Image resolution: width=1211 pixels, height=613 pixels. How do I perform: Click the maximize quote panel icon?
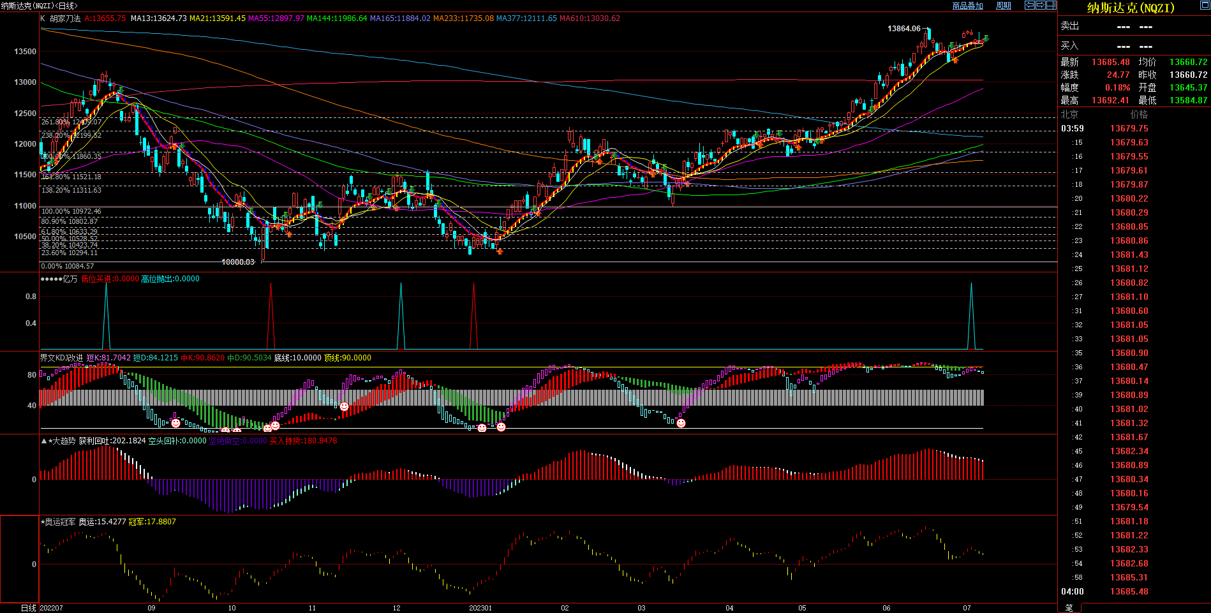pyautogui.click(x=1205, y=5)
